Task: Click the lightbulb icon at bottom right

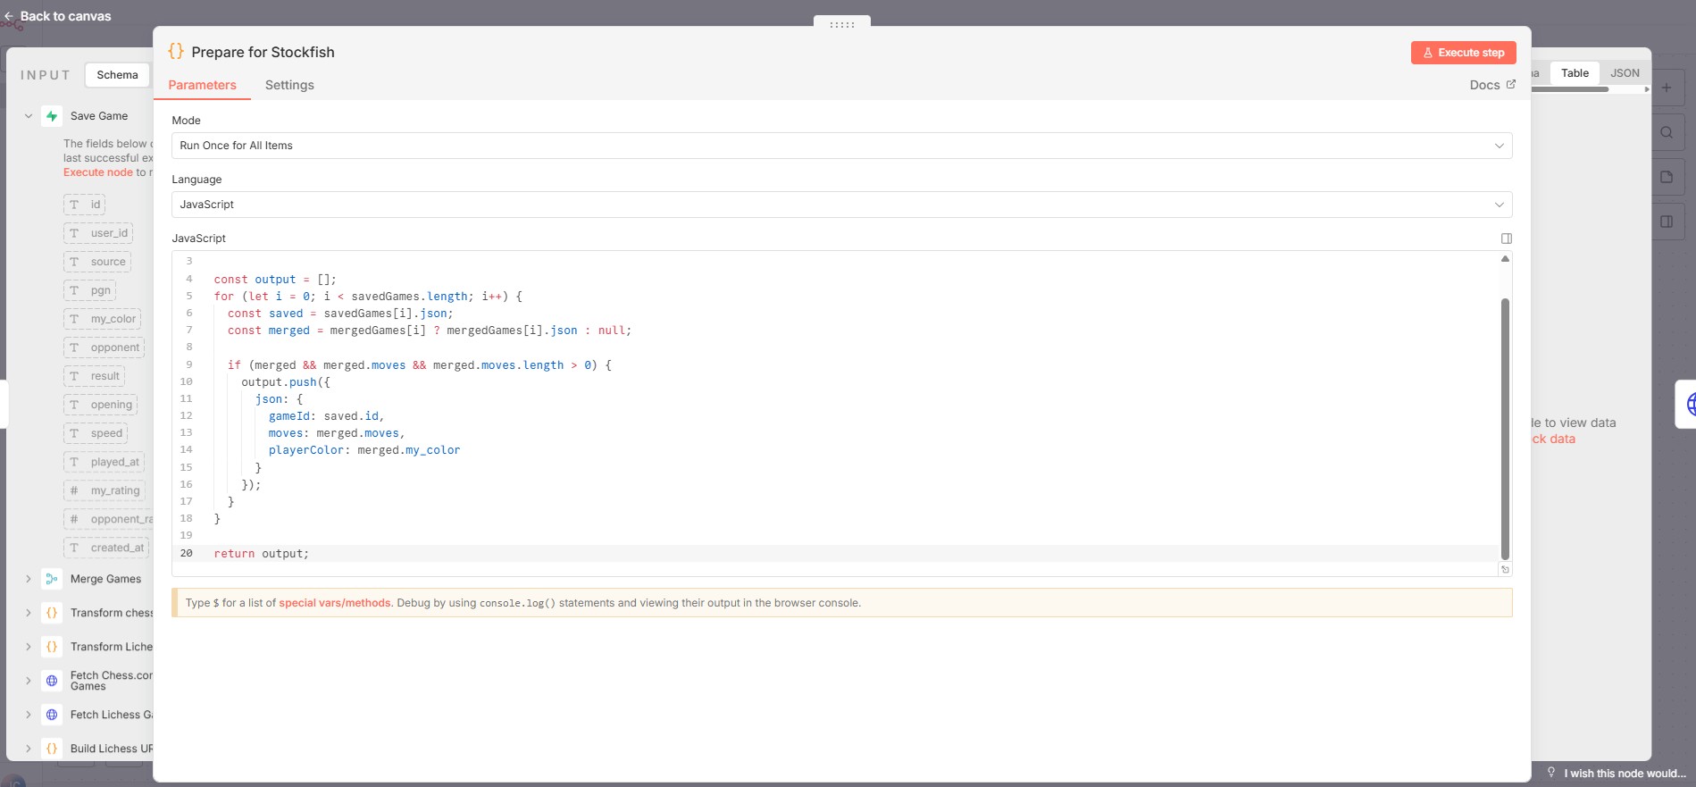Action: tap(1551, 772)
